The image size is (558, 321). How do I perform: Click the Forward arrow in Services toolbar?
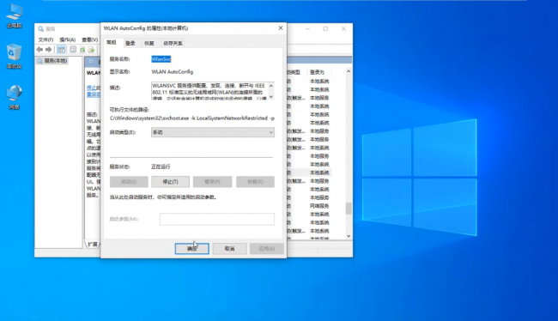pyautogui.click(x=48, y=50)
